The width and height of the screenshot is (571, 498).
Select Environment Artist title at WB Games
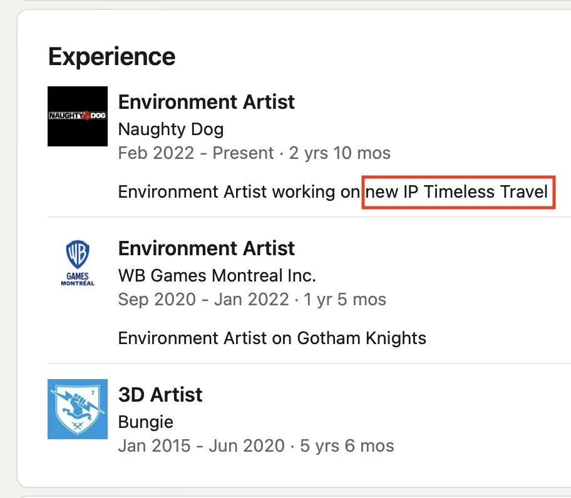pyautogui.click(x=206, y=248)
